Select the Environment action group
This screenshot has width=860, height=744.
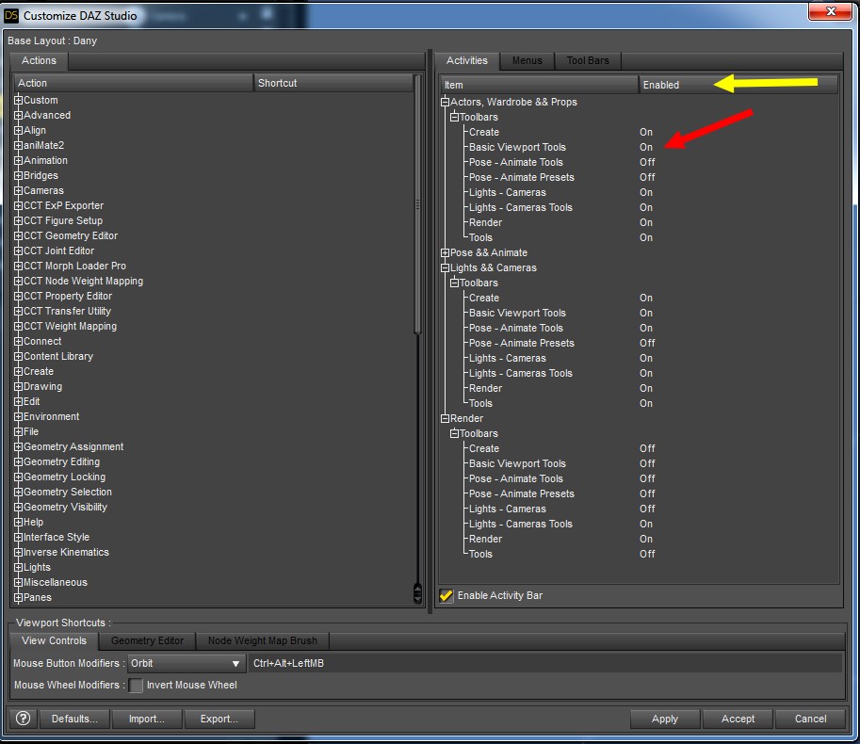pos(51,416)
